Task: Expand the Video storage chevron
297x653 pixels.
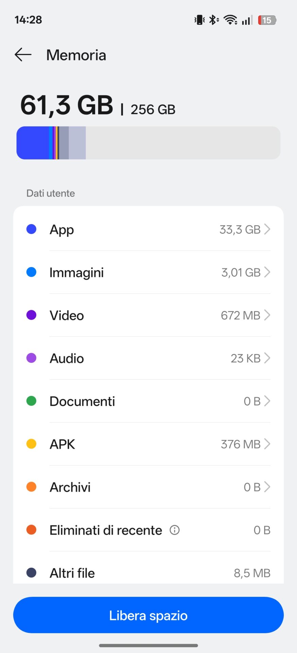Action: click(267, 315)
